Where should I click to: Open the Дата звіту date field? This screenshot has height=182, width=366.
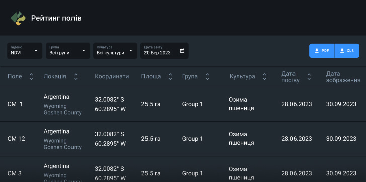[164, 51]
